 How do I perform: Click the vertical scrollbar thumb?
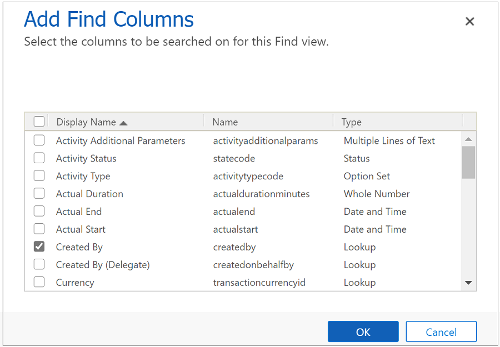[468, 162]
